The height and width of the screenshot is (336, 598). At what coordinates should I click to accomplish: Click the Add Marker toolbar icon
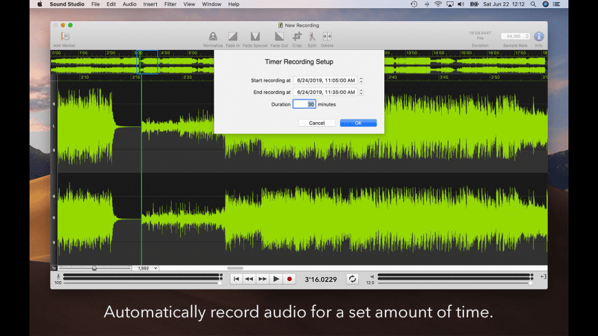[x=65, y=36]
